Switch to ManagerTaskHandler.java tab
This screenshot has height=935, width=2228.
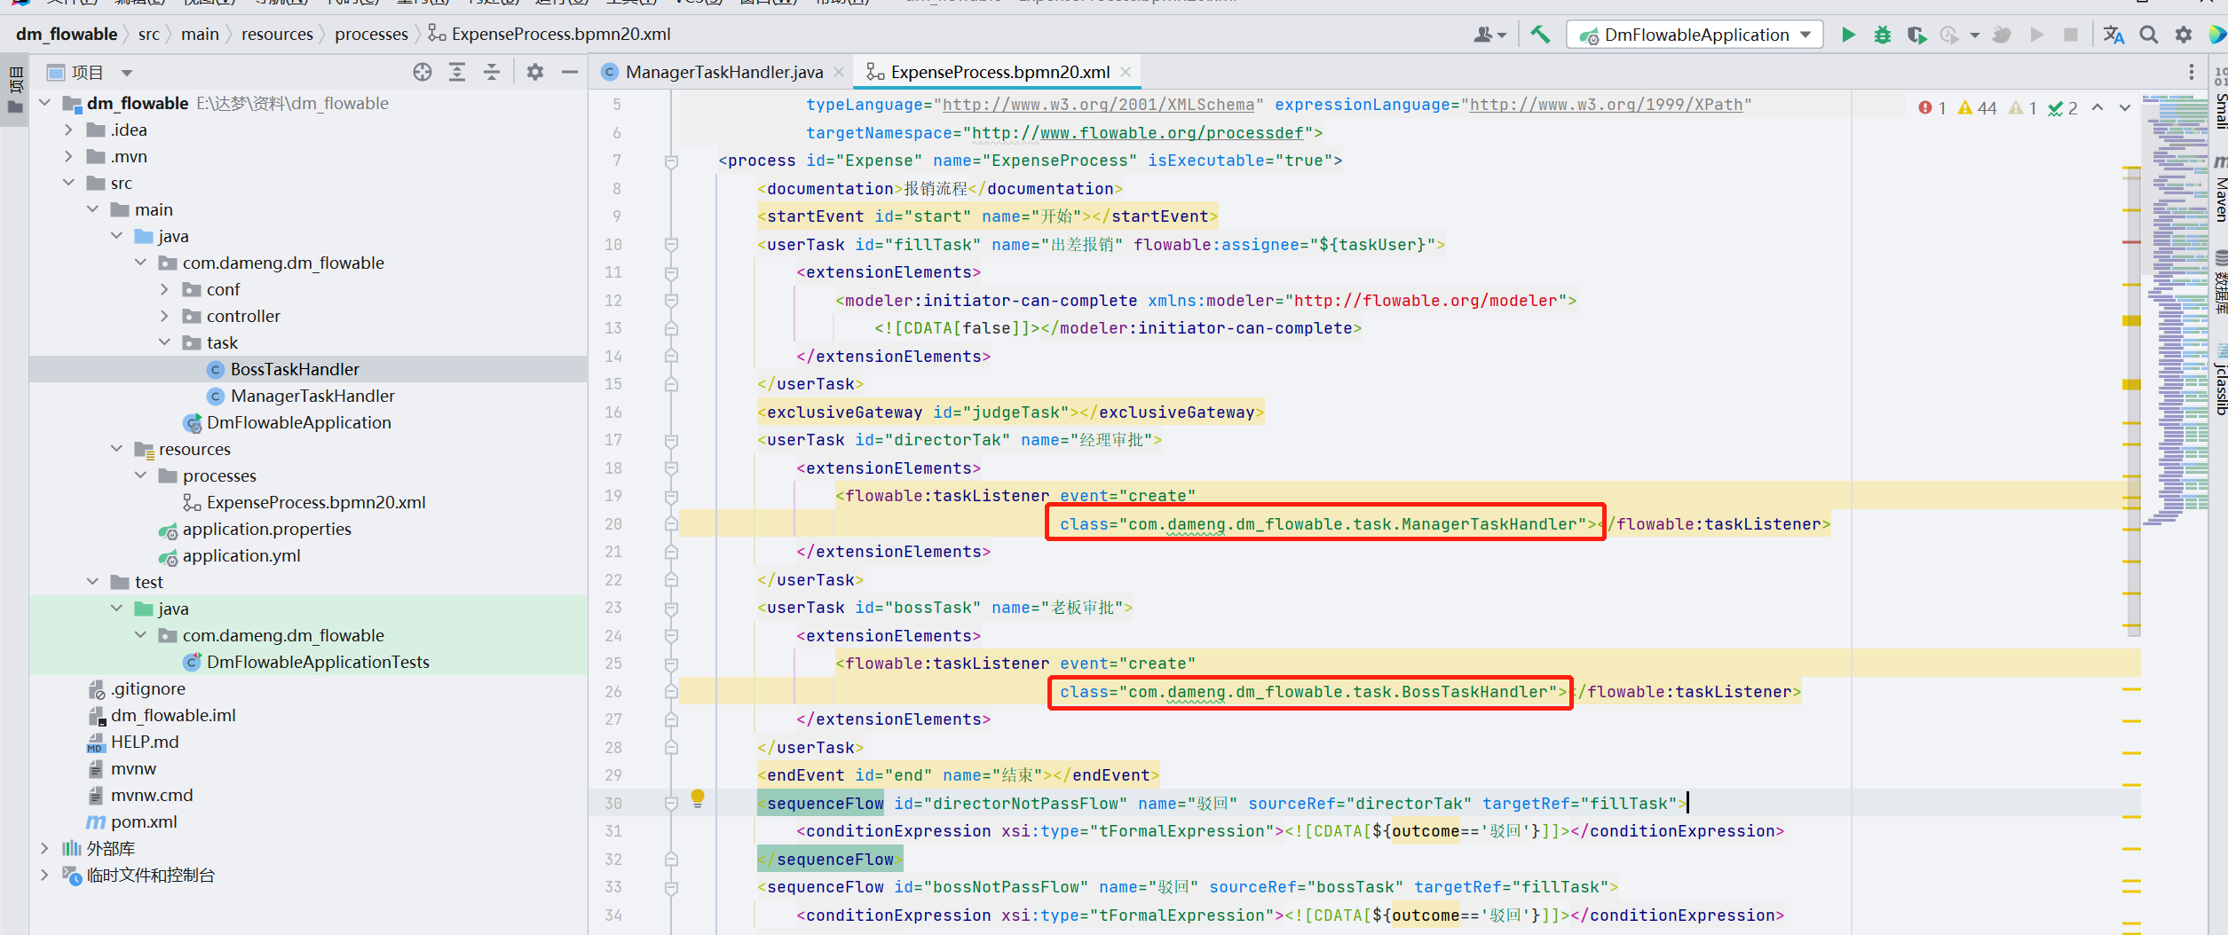coord(723,72)
